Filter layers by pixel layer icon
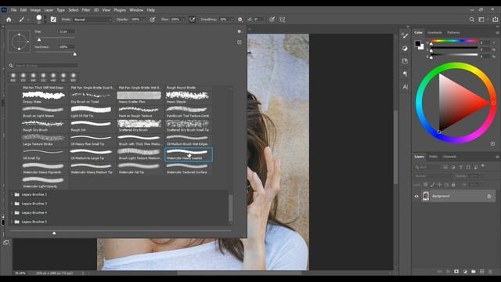The width and height of the screenshot is (501, 282). (445, 167)
